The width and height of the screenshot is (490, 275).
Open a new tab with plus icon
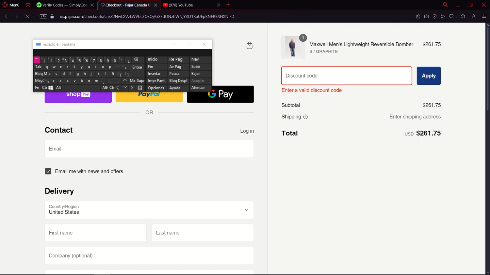tap(228, 5)
